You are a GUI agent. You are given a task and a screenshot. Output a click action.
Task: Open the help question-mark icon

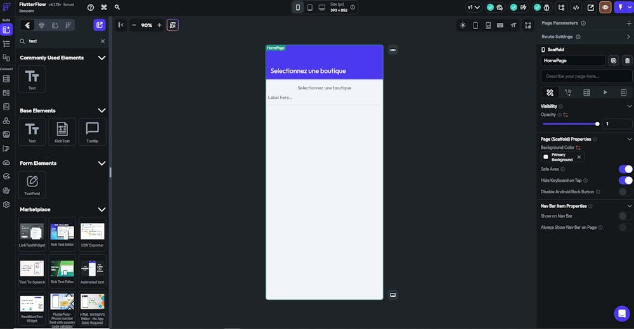(x=91, y=7)
